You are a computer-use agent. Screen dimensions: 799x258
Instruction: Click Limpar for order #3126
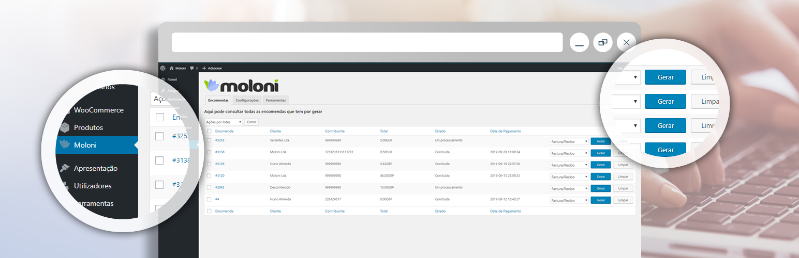tap(623, 165)
